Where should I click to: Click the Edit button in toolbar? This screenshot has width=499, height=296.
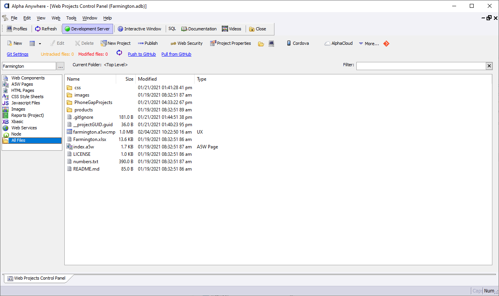click(57, 43)
